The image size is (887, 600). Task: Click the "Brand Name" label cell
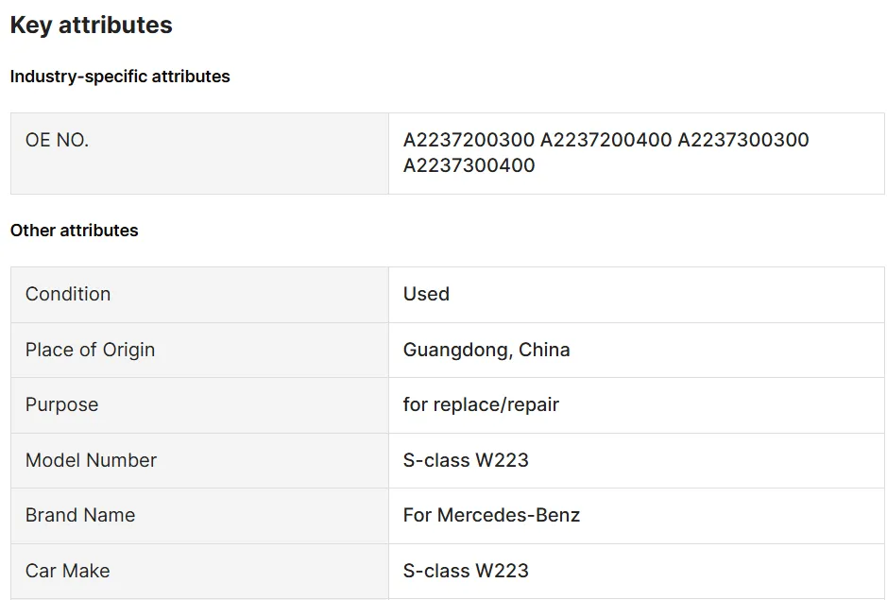coord(80,515)
